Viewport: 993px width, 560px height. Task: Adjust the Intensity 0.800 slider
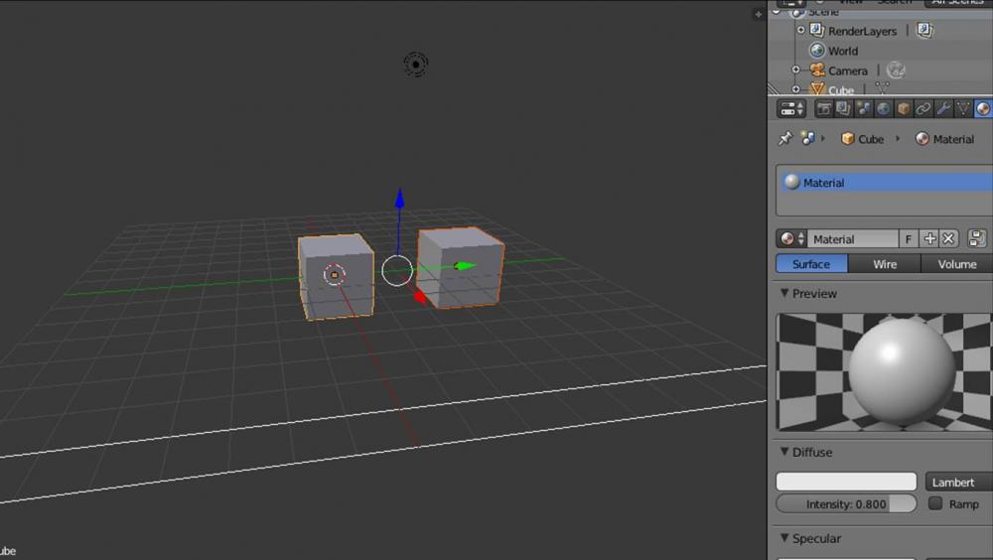tap(846, 503)
